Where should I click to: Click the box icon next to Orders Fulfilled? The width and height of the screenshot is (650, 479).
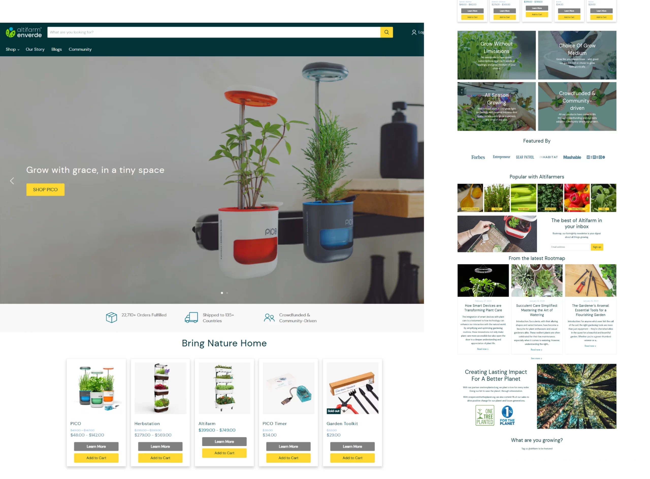pos(111,318)
